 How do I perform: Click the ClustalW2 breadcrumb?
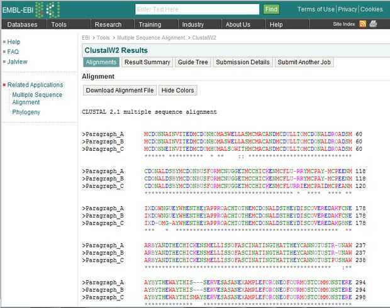pyautogui.click(x=204, y=38)
